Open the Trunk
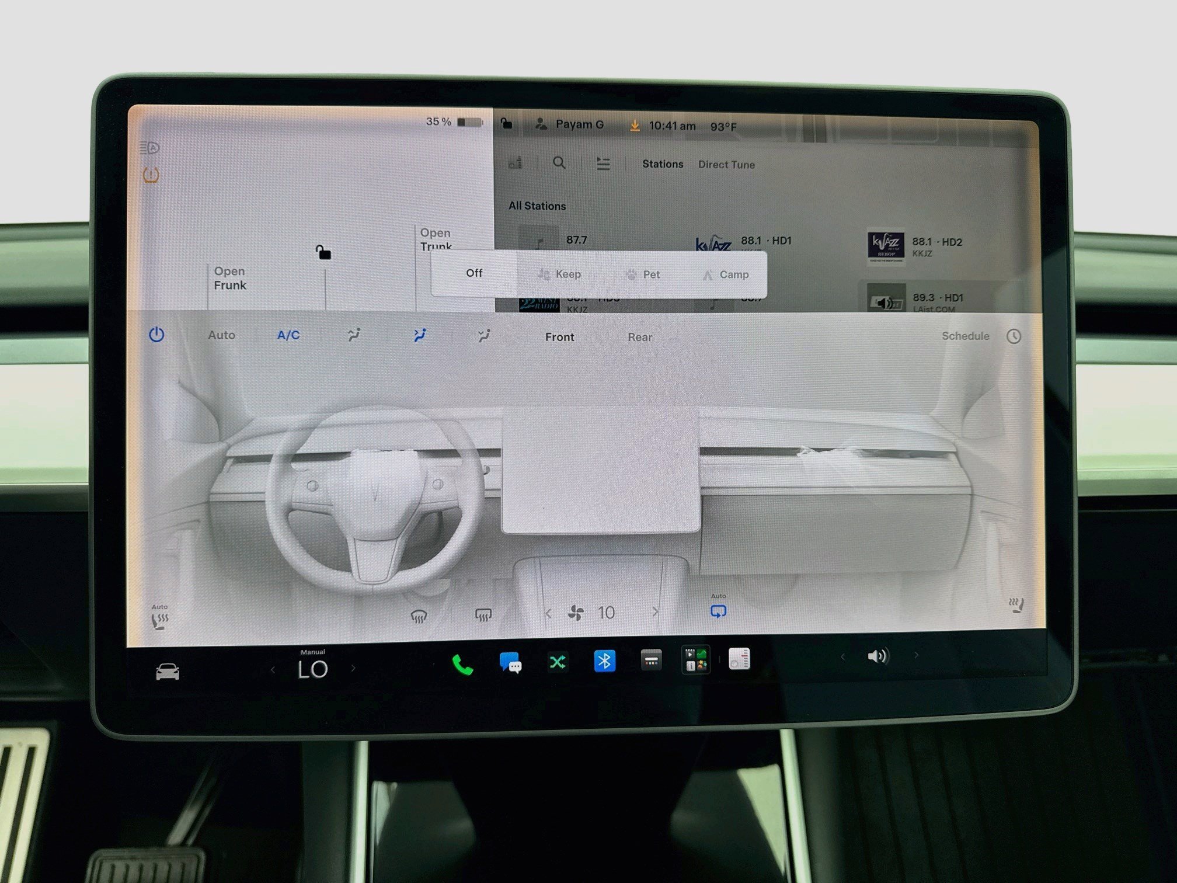 click(x=436, y=239)
